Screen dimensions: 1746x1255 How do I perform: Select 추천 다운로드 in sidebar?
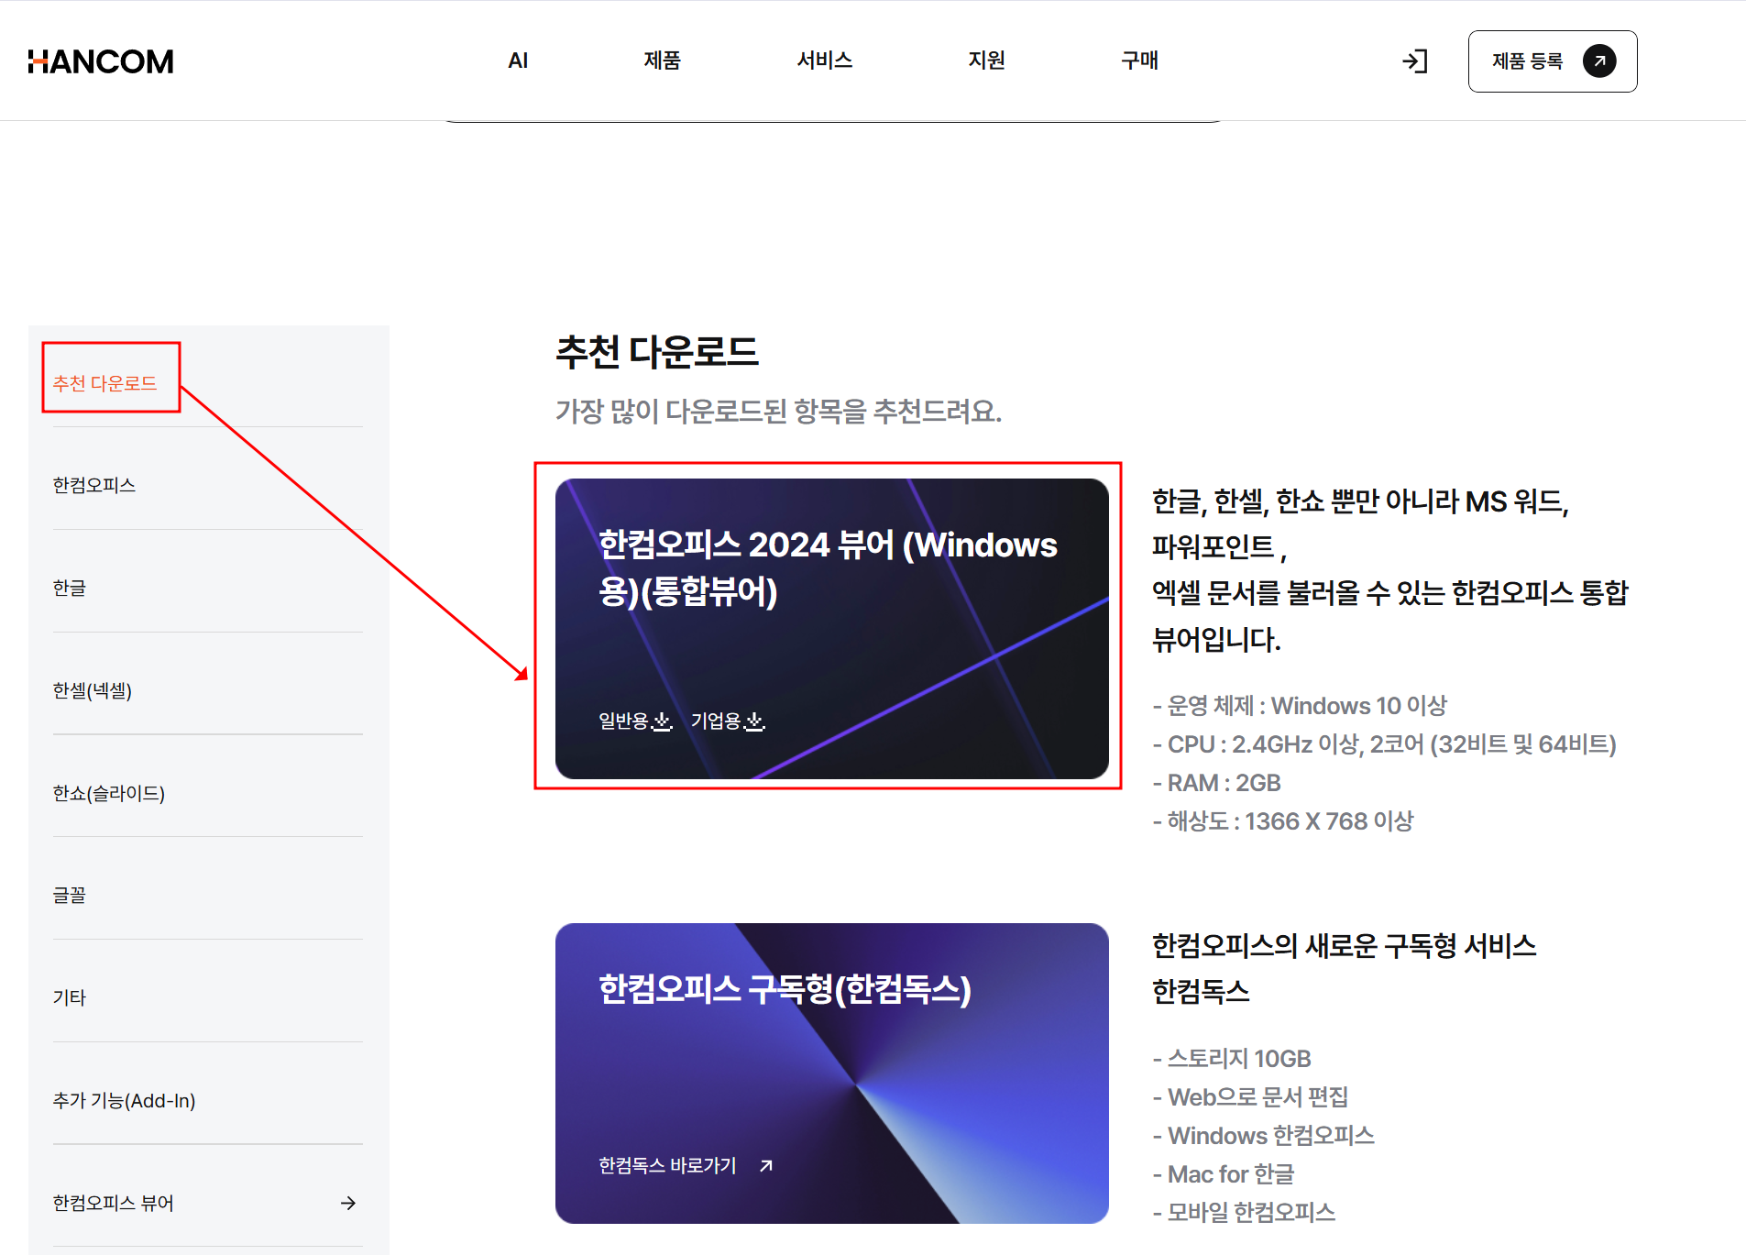(x=104, y=383)
